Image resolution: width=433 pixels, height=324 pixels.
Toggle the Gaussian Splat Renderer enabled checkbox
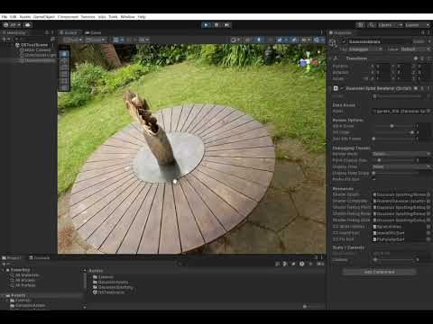coord(342,88)
